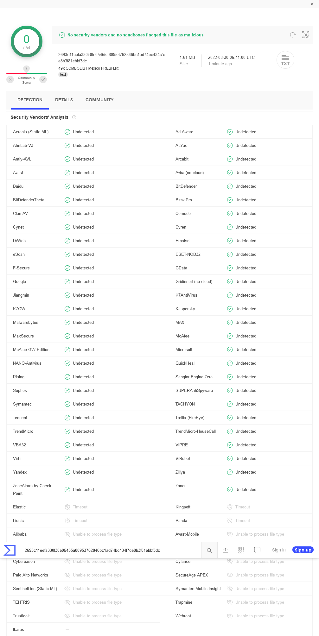Vote harmless with the community checkmark button
The height and width of the screenshot is (636, 319).
point(43,79)
